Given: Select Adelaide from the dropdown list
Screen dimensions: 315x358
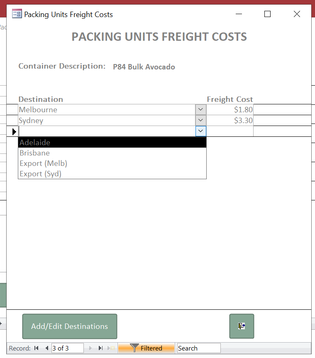Looking at the screenshot, I should tap(112, 143).
